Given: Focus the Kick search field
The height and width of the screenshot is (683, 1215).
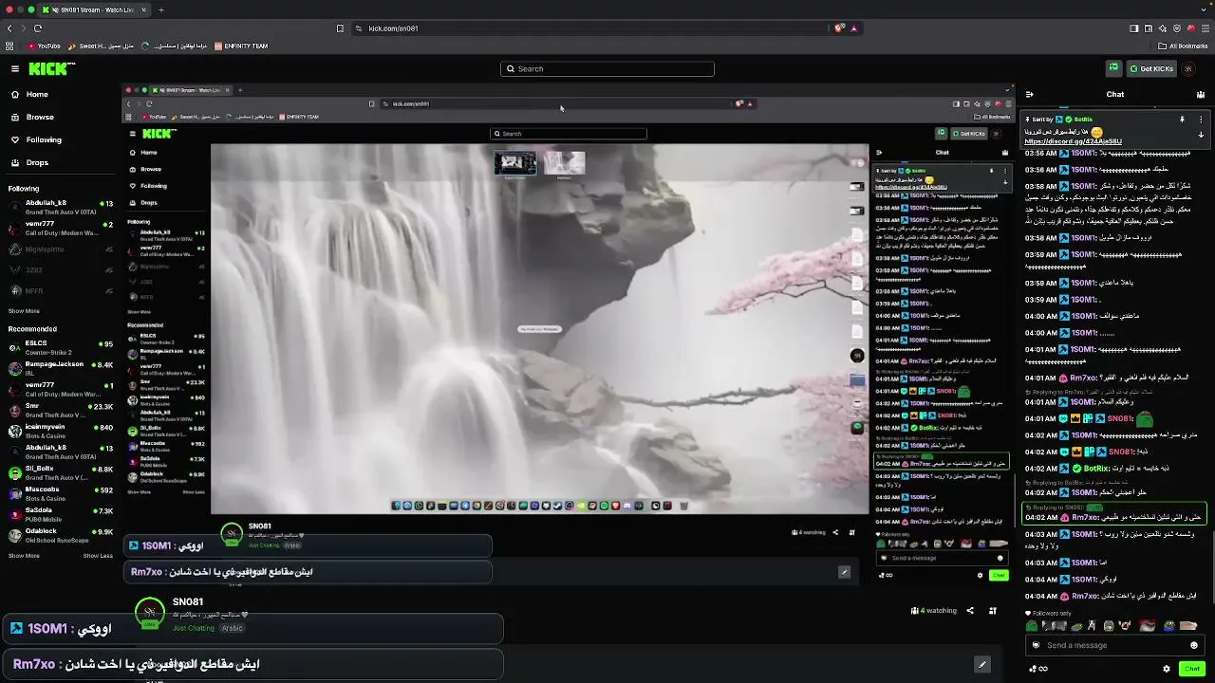Looking at the screenshot, I should coord(607,68).
